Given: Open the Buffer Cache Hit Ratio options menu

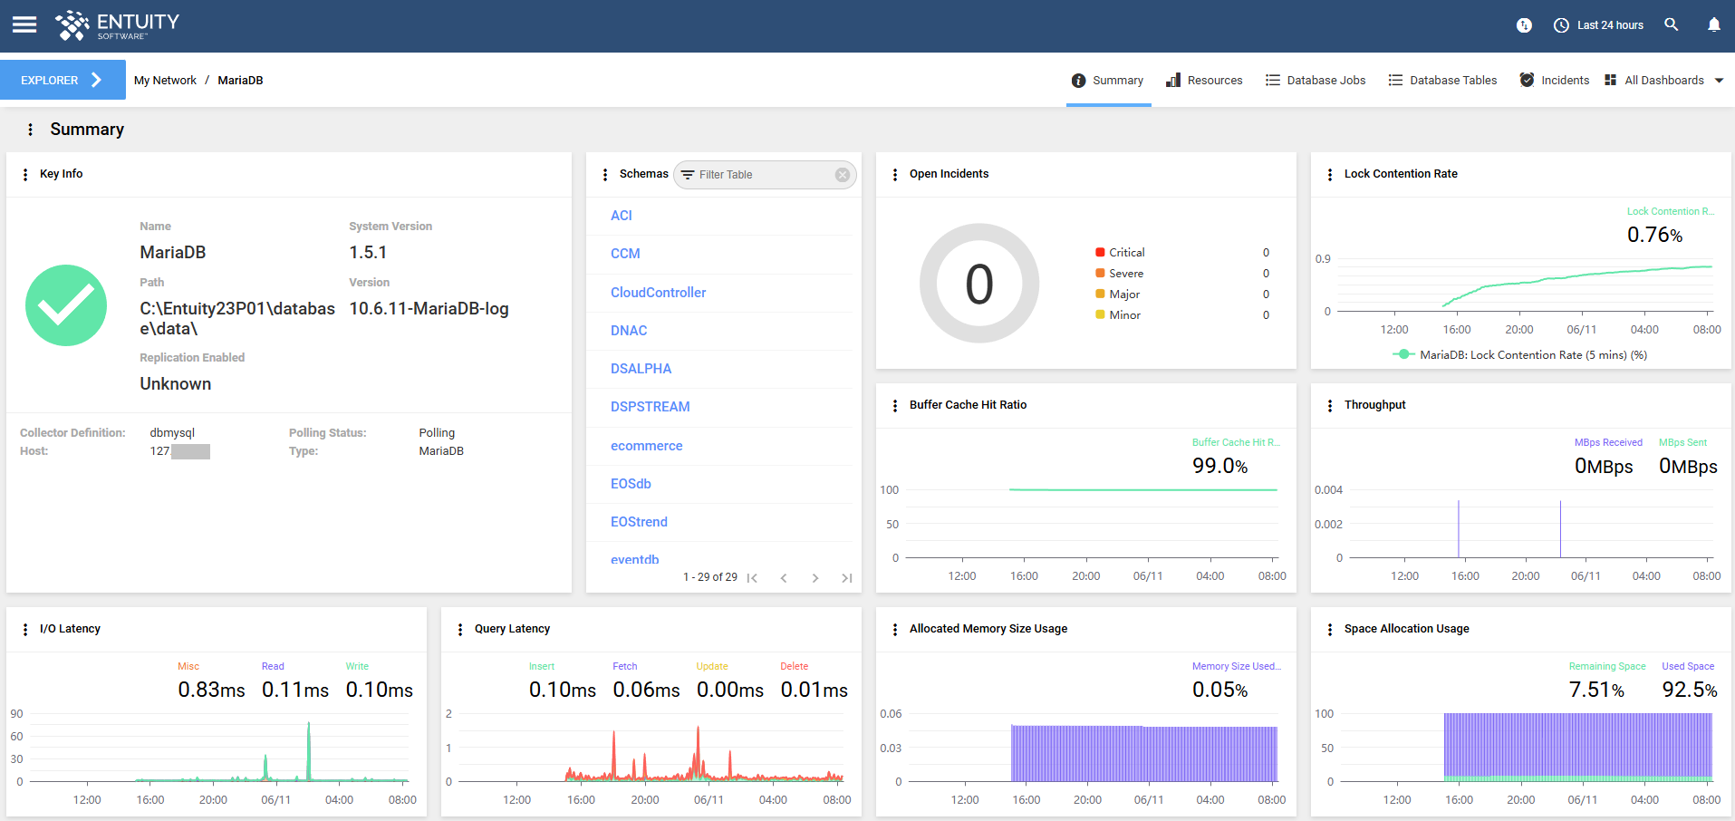Looking at the screenshot, I should pyautogui.click(x=894, y=405).
